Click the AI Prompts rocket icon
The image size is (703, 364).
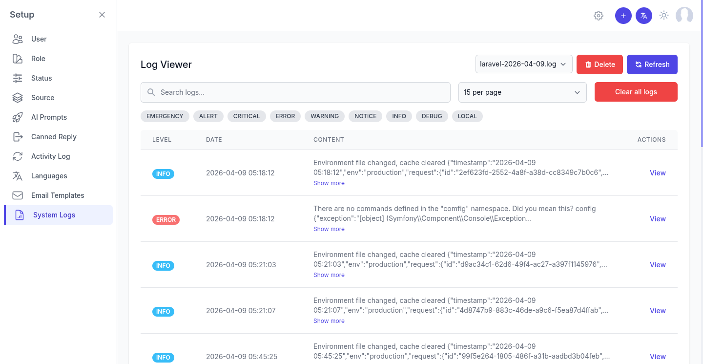click(x=18, y=117)
